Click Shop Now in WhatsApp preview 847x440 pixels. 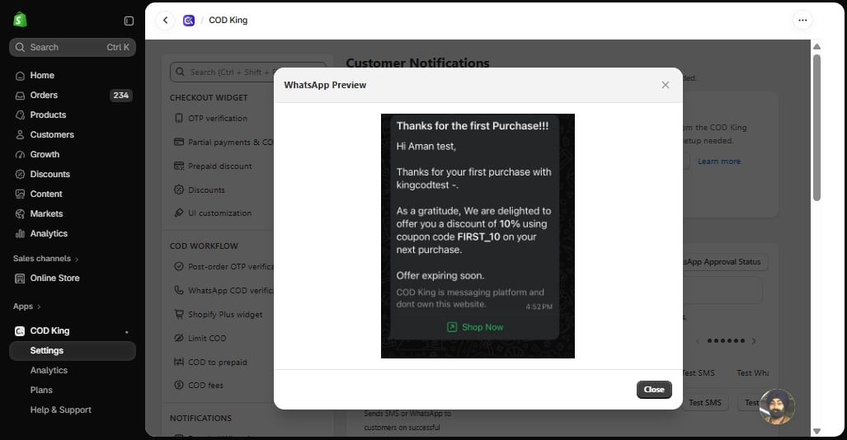point(475,327)
